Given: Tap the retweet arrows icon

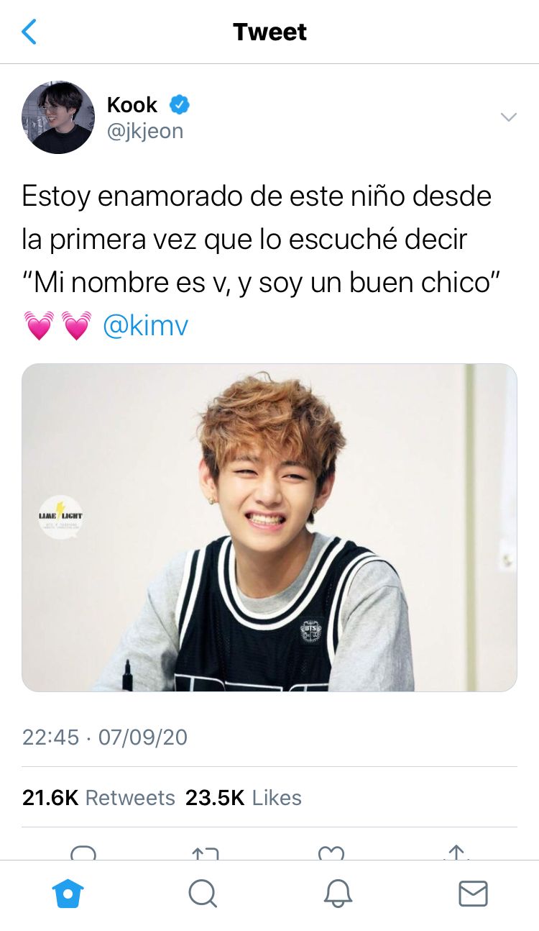Looking at the screenshot, I should point(206,854).
